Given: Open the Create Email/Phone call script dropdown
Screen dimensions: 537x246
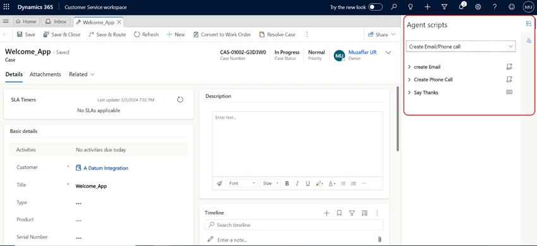Looking at the screenshot, I should click(x=461, y=47).
